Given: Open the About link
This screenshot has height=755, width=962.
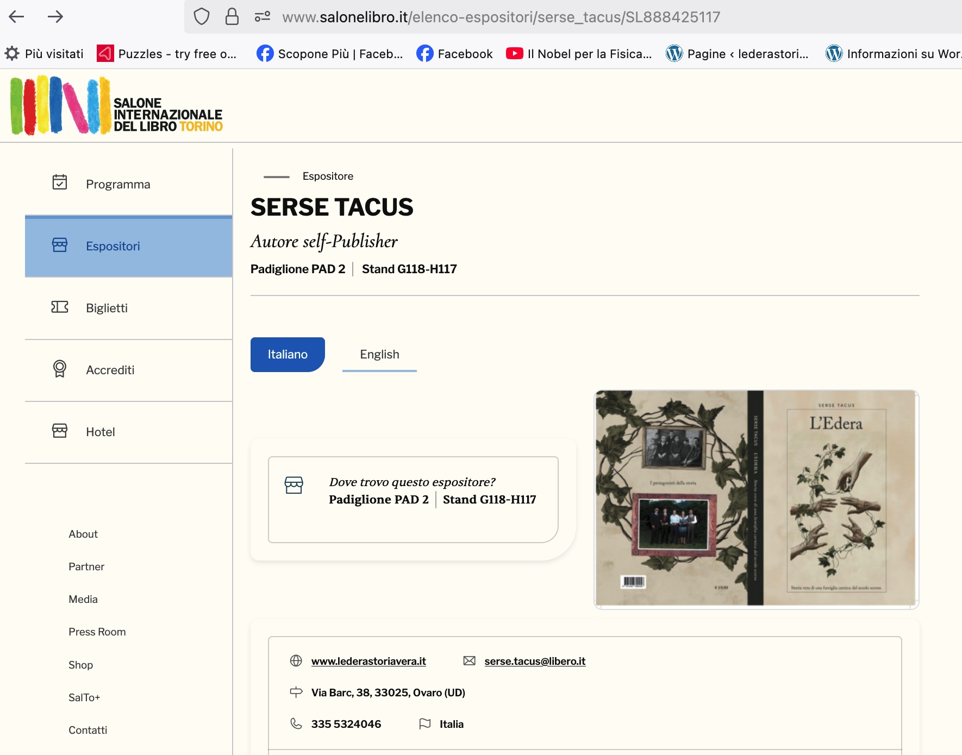Looking at the screenshot, I should [83, 534].
